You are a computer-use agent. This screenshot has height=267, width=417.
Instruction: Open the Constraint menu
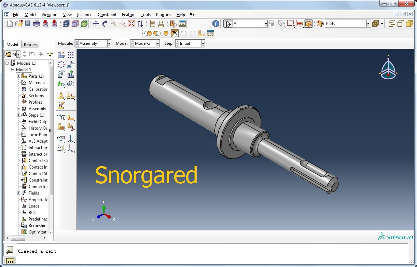tap(107, 15)
